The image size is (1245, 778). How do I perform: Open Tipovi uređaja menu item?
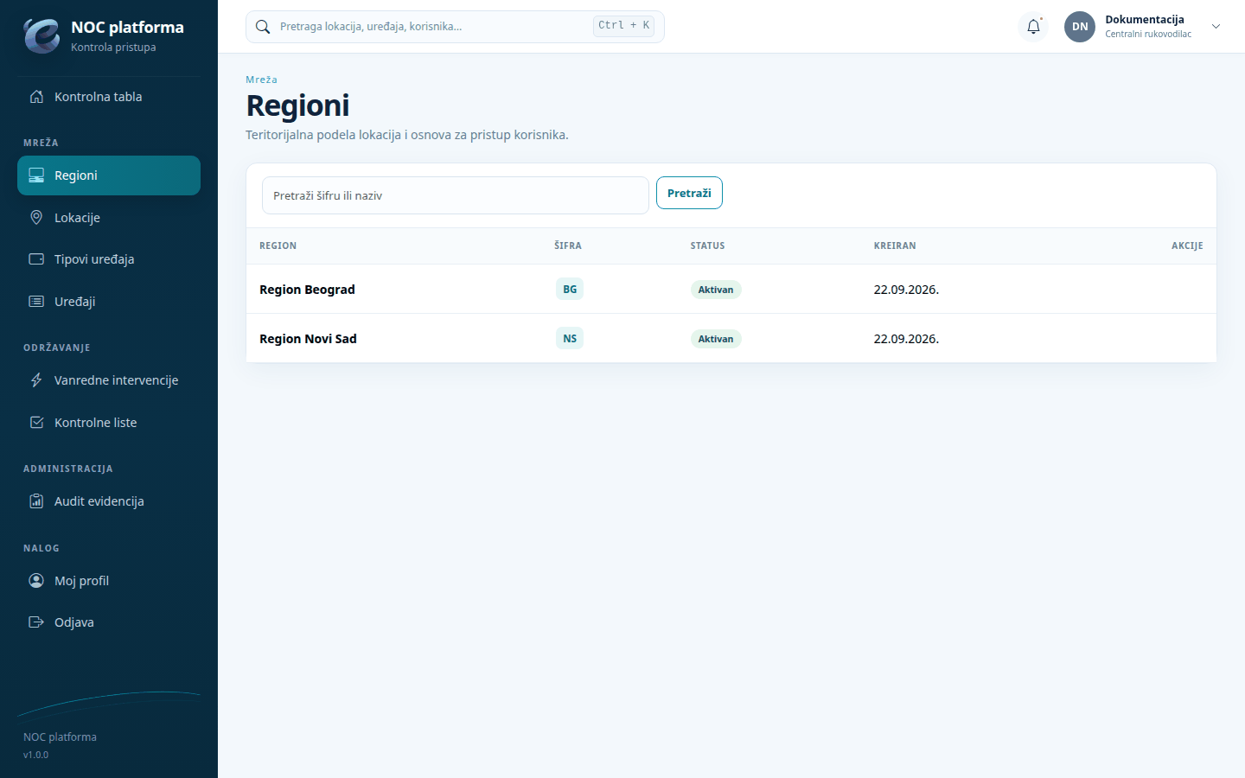(x=109, y=259)
